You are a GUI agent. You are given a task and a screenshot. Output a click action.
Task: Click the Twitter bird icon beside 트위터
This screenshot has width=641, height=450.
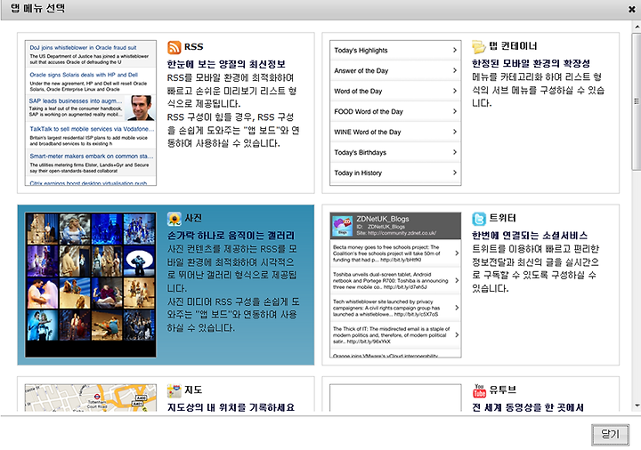pyautogui.click(x=479, y=219)
